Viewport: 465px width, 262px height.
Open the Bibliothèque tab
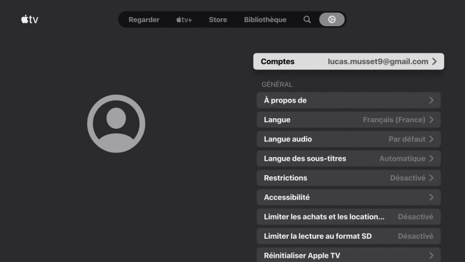[265, 20]
